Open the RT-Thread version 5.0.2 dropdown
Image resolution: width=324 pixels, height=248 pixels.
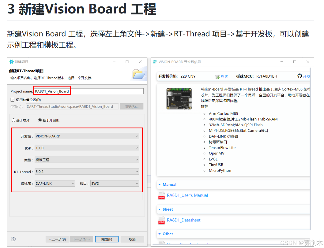[87, 172]
